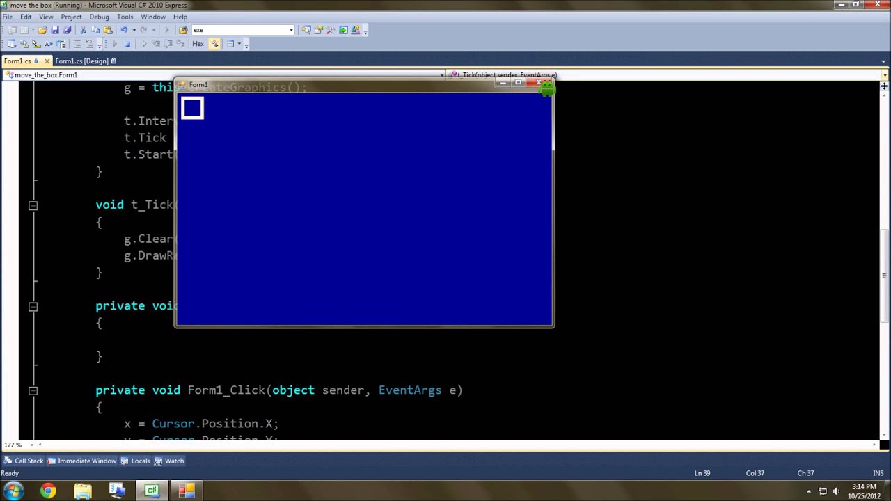Click the New Project toolbar icon

tap(12, 30)
